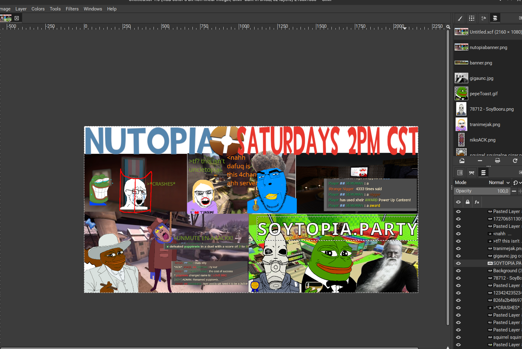Click the tranimejak.png thumbnail in the Images list
Image resolution: width=522 pixels, height=349 pixels.
(461, 124)
